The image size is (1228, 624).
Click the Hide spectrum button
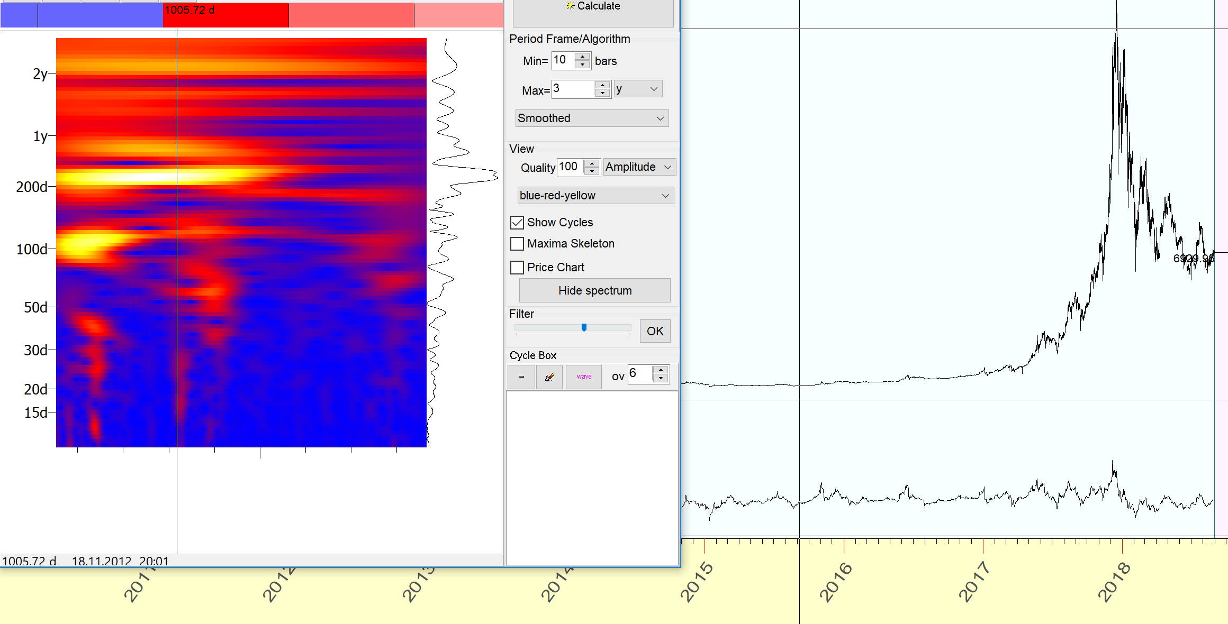[594, 290]
